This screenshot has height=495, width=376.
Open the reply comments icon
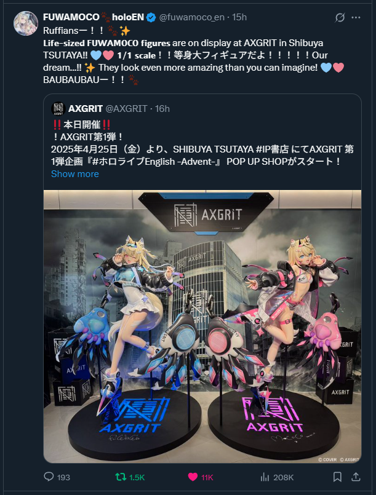[x=49, y=477]
